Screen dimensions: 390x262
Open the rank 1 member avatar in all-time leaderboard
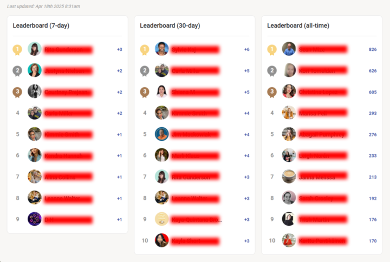289,49
